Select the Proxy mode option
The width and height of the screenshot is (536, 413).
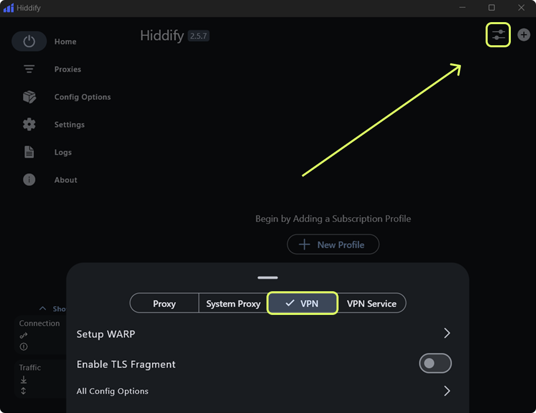164,303
